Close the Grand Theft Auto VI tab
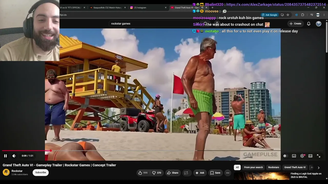 (x=206, y=8)
